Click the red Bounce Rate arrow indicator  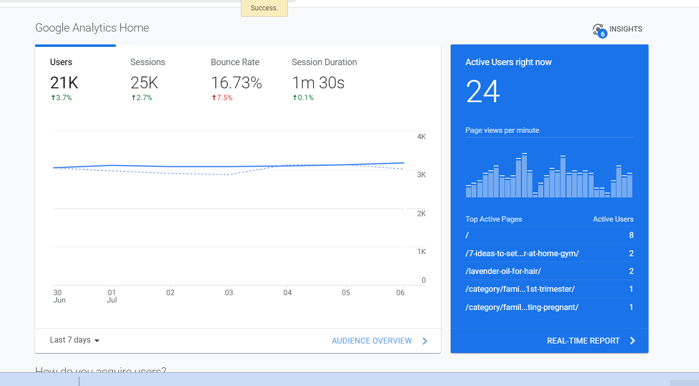[214, 98]
